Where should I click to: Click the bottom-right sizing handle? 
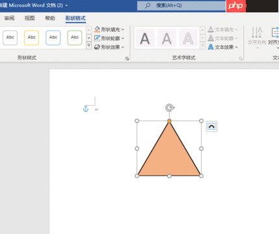pos(202,176)
